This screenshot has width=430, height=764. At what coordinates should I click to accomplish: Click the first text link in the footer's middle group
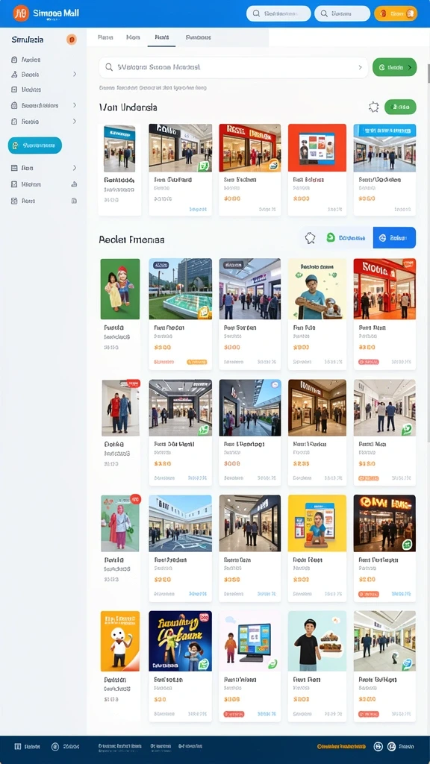click(120, 746)
